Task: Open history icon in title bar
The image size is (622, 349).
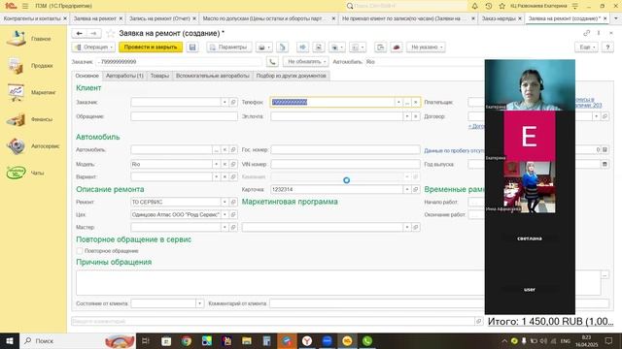Action: (x=489, y=6)
